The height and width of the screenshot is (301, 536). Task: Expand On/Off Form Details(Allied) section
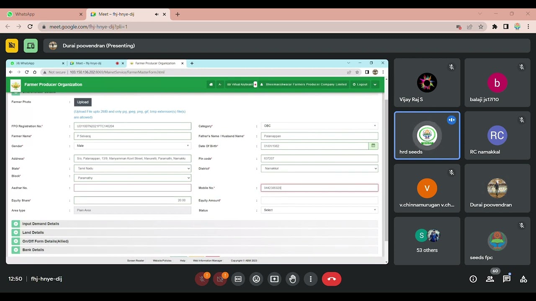click(194, 241)
